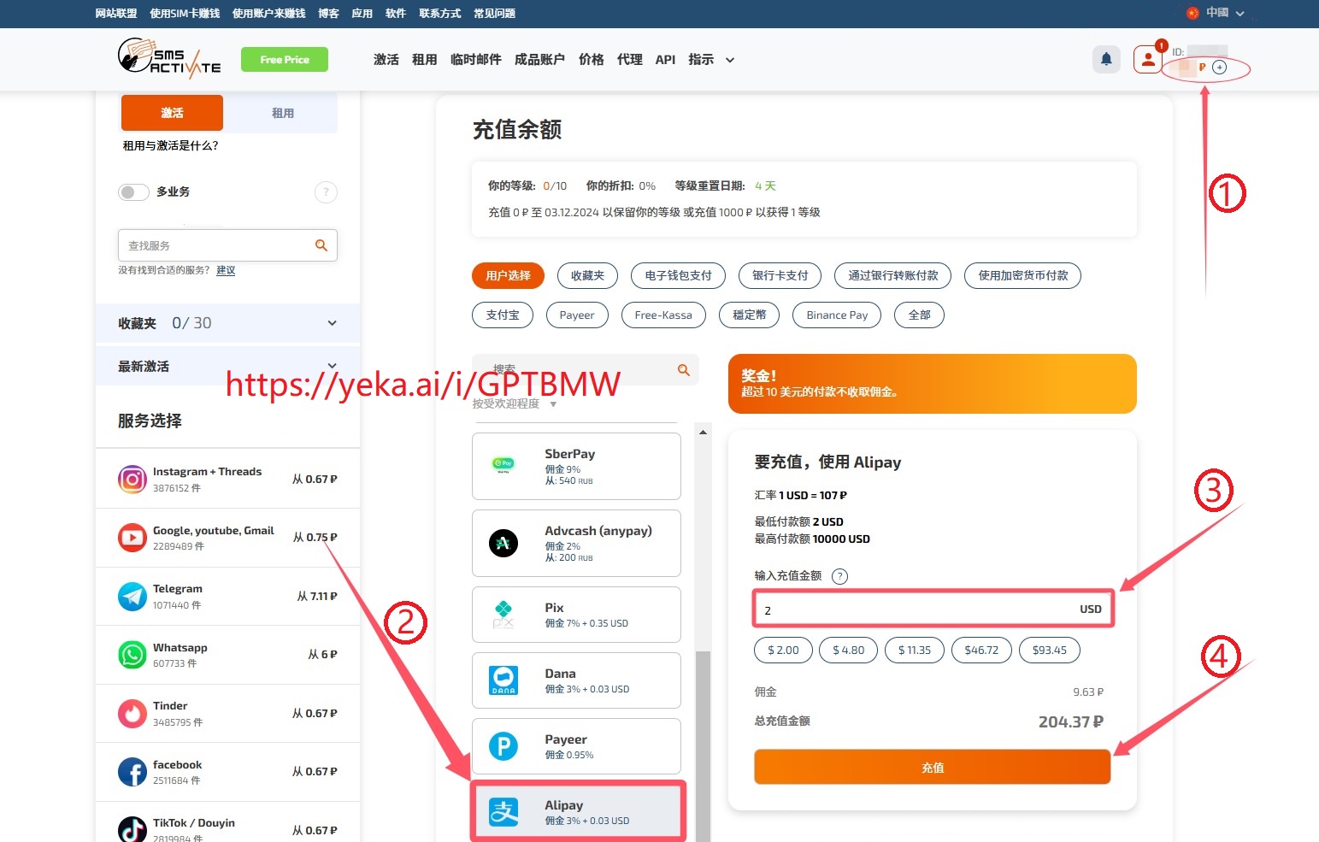Click the SberPay logo icon
1319x842 pixels.
point(503,465)
